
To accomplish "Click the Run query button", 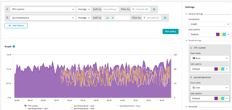I will point(171,31).
